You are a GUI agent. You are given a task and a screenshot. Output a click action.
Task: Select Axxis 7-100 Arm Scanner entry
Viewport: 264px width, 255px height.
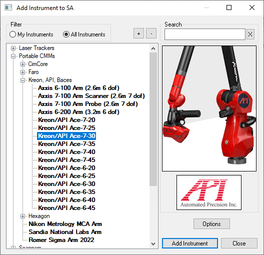tap(91, 96)
